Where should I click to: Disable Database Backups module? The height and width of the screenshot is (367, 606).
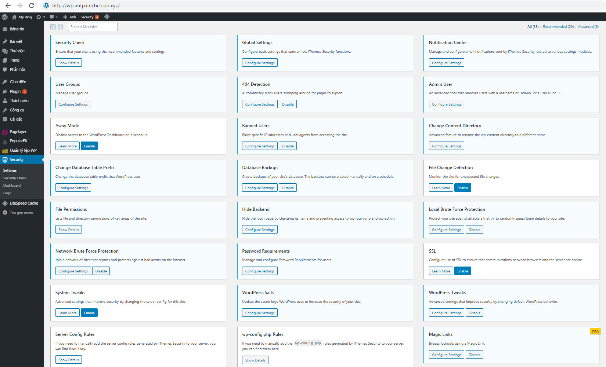[288, 188]
